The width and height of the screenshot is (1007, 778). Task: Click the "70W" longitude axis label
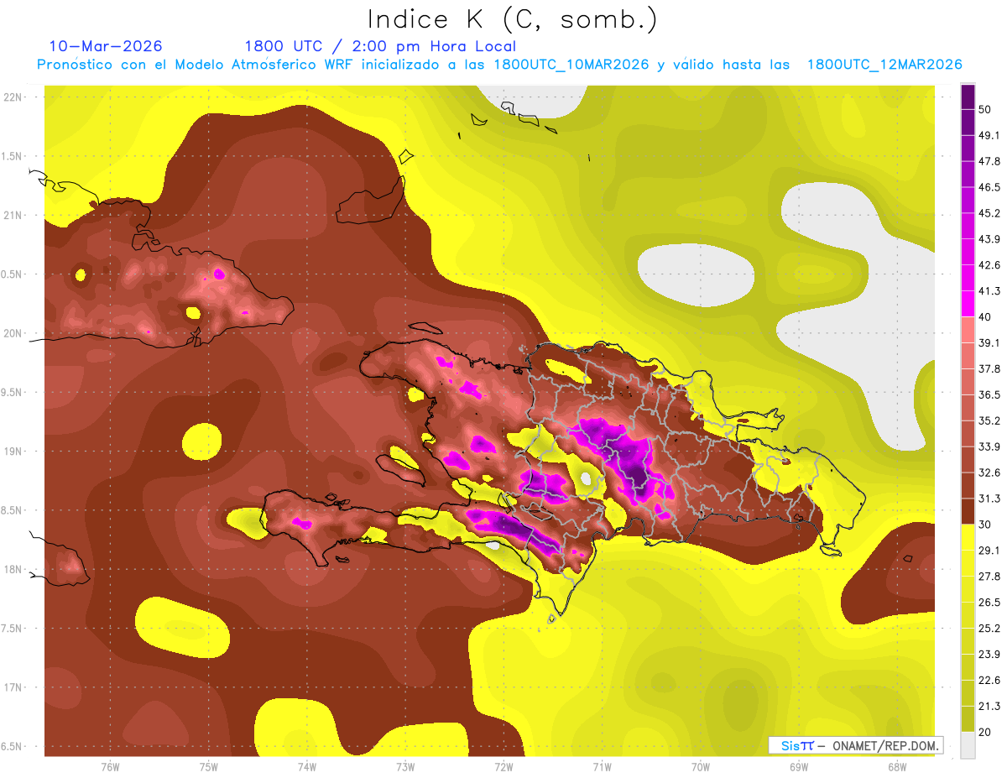point(701,766)
